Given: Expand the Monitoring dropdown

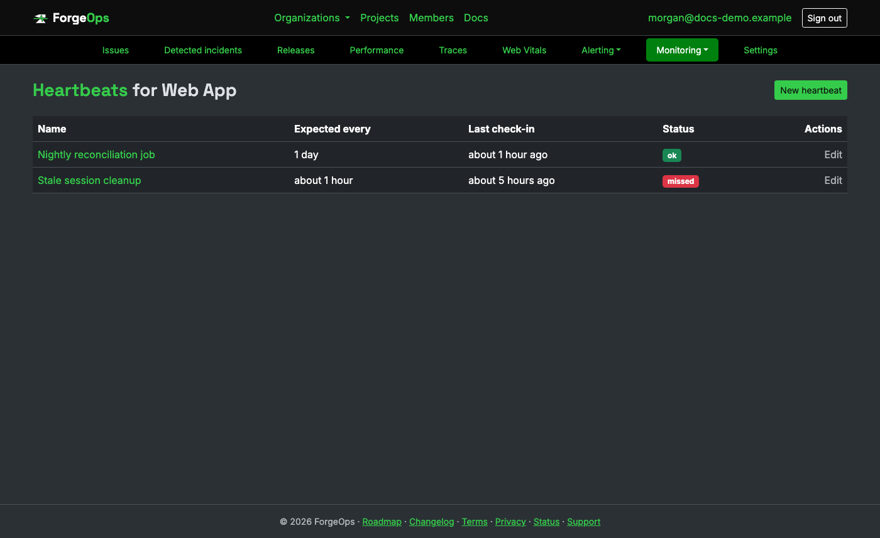Looking at the screenshot, I should [x=682, y=50].
